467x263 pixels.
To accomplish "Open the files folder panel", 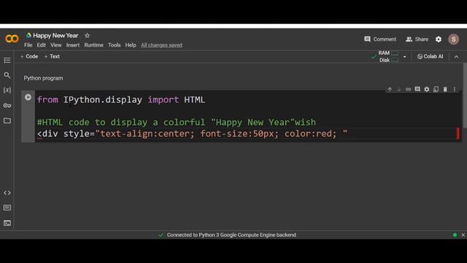I will (7, 121).
